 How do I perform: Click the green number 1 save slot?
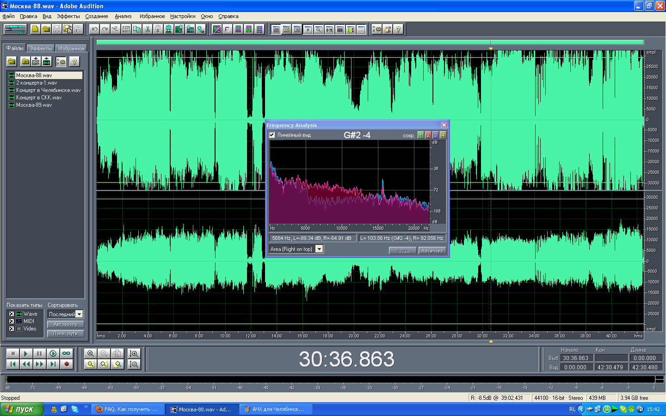point(420,135)
